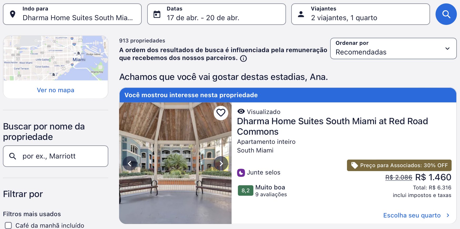Open the Ver no mapa link

pyautogui.click(x=55, y=90)
